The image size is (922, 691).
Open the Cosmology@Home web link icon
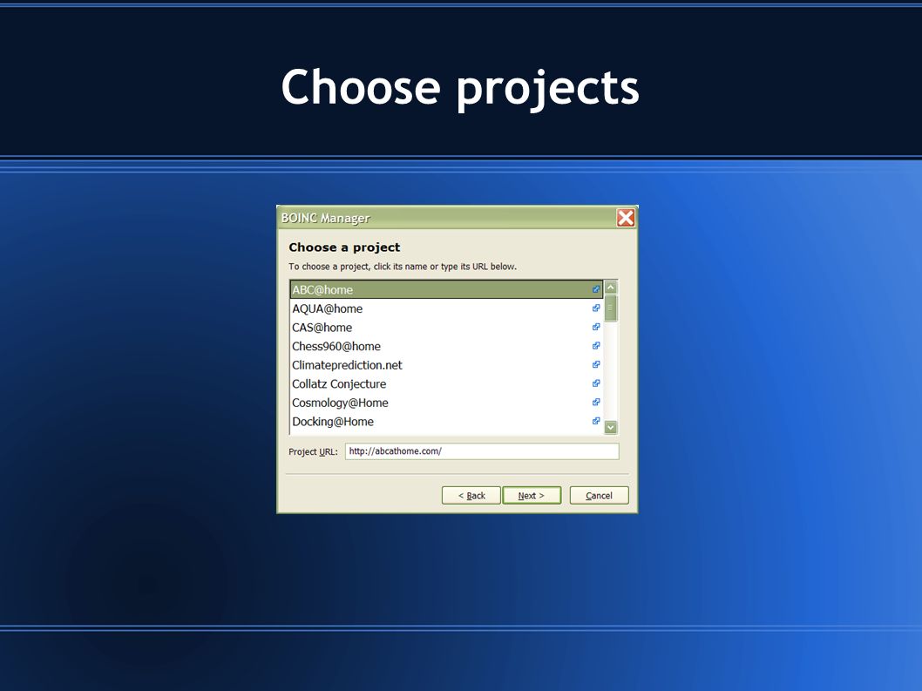pyautogui.click(x=596, y=403)
